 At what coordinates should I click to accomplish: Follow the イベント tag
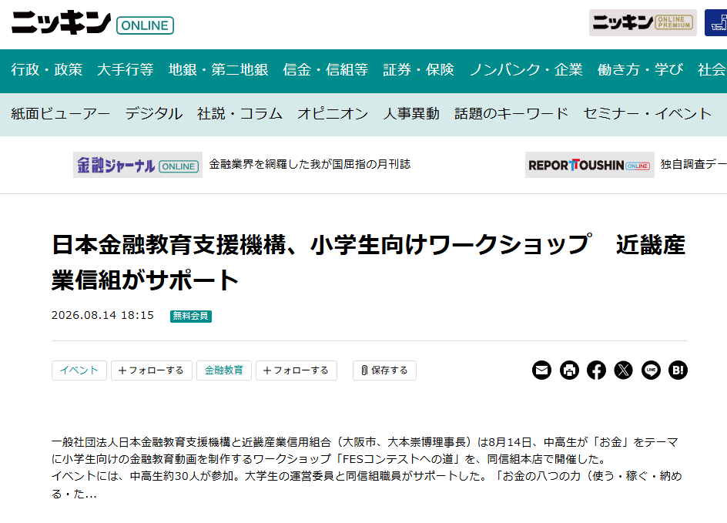tap(152, 370)
